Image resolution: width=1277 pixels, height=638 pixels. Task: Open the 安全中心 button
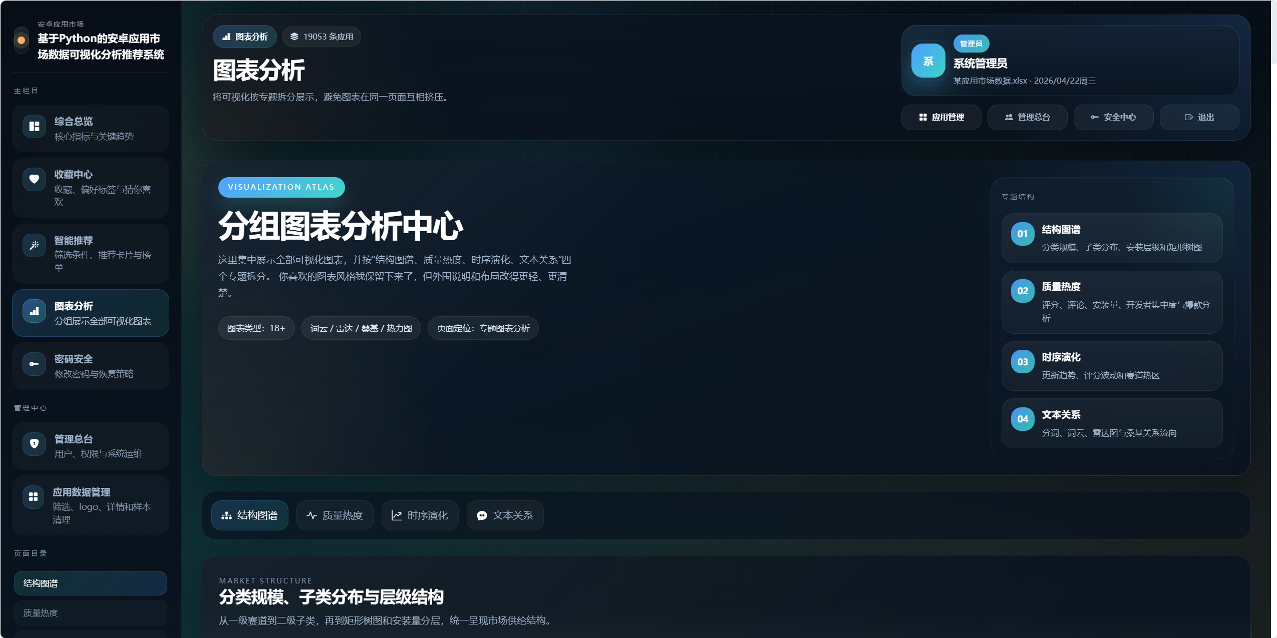[1113, 117]
